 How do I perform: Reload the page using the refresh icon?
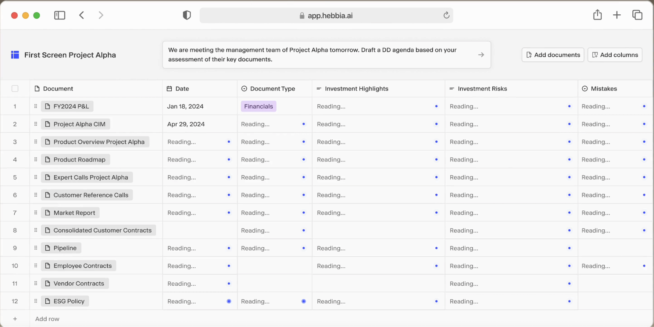pos(446,16)
